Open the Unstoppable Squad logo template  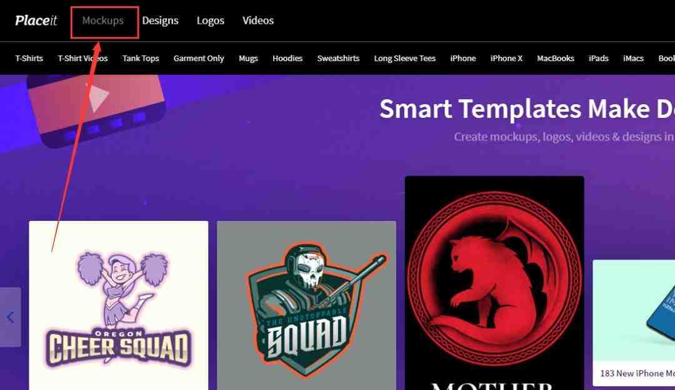[x=306, y=305]
